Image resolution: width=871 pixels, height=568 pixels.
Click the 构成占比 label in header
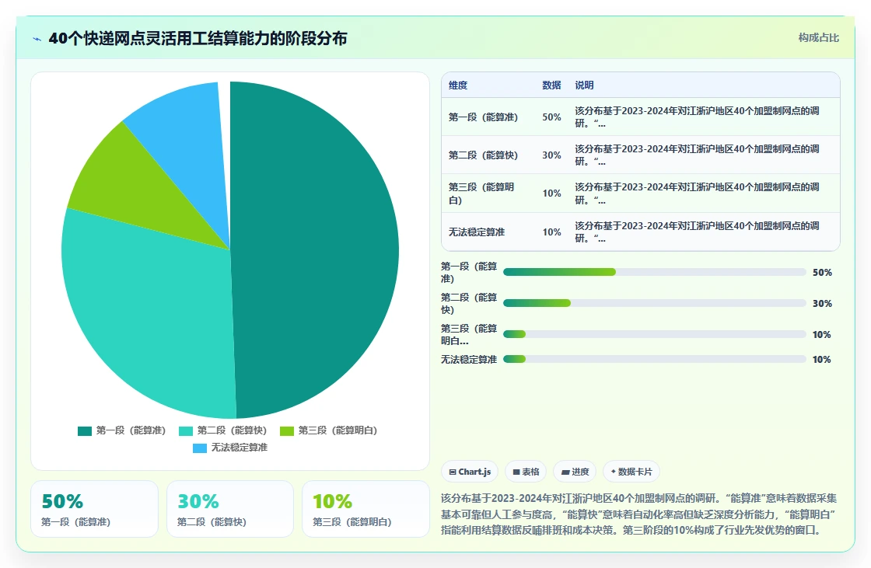point(818,38)
